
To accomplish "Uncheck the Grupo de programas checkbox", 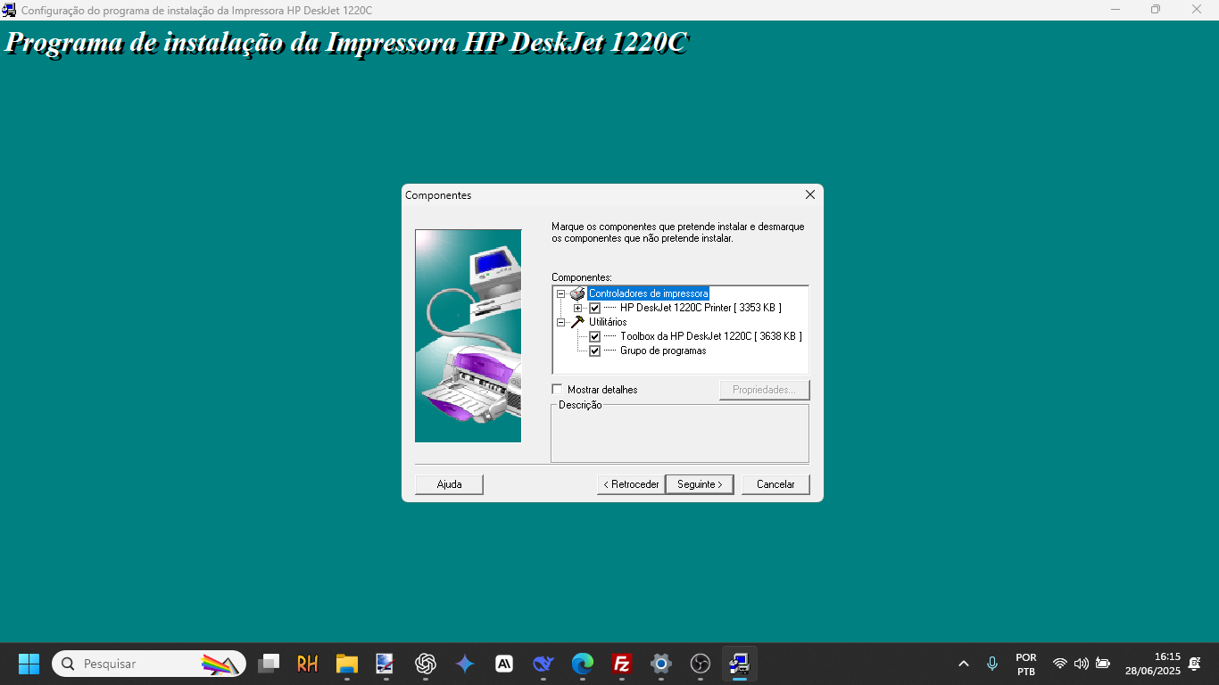I will (x=595, y=351).
